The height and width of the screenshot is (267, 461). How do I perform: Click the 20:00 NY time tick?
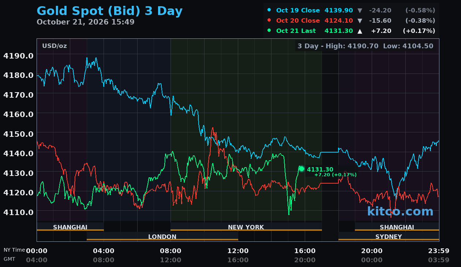(372, 251)
